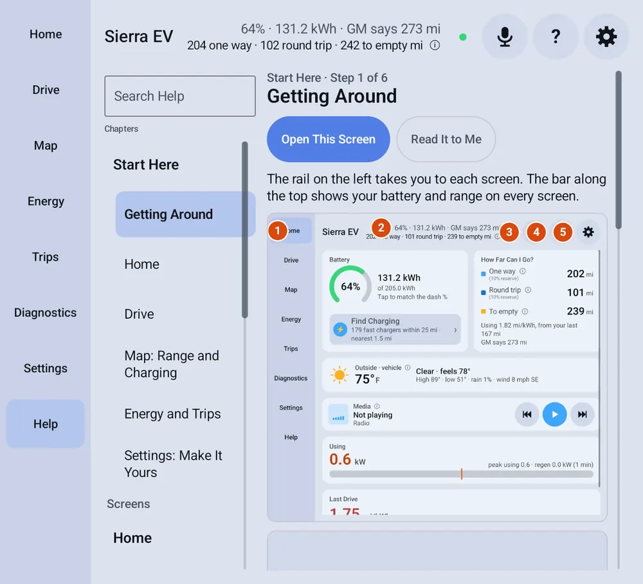Click the Chapters label
This screenshot has height=584, width=643.
(122, 129)
